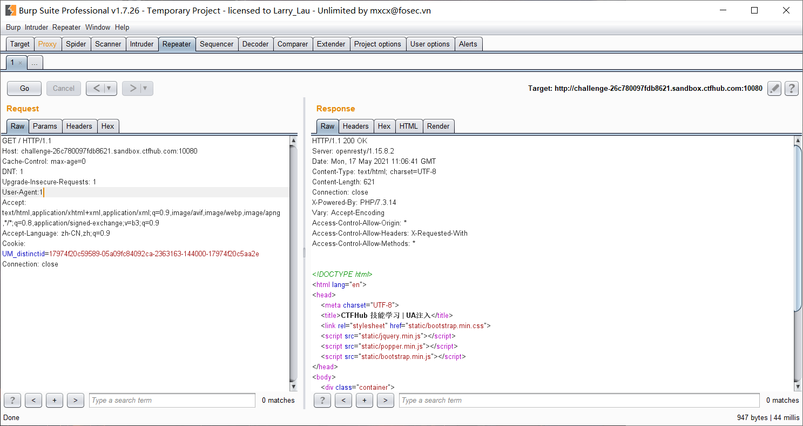Click the Cancel button
The width and height of the screenshot is (803, 426).
point(64,88)
